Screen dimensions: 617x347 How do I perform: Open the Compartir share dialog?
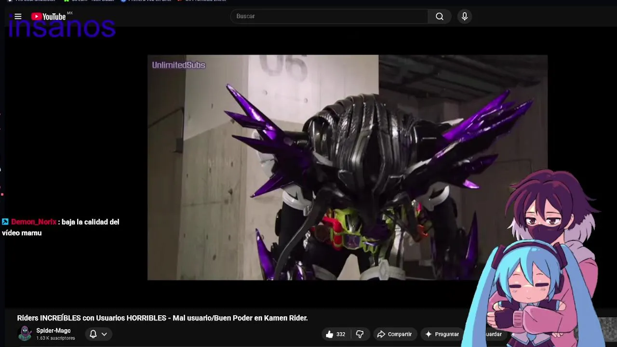click(394, 334)
